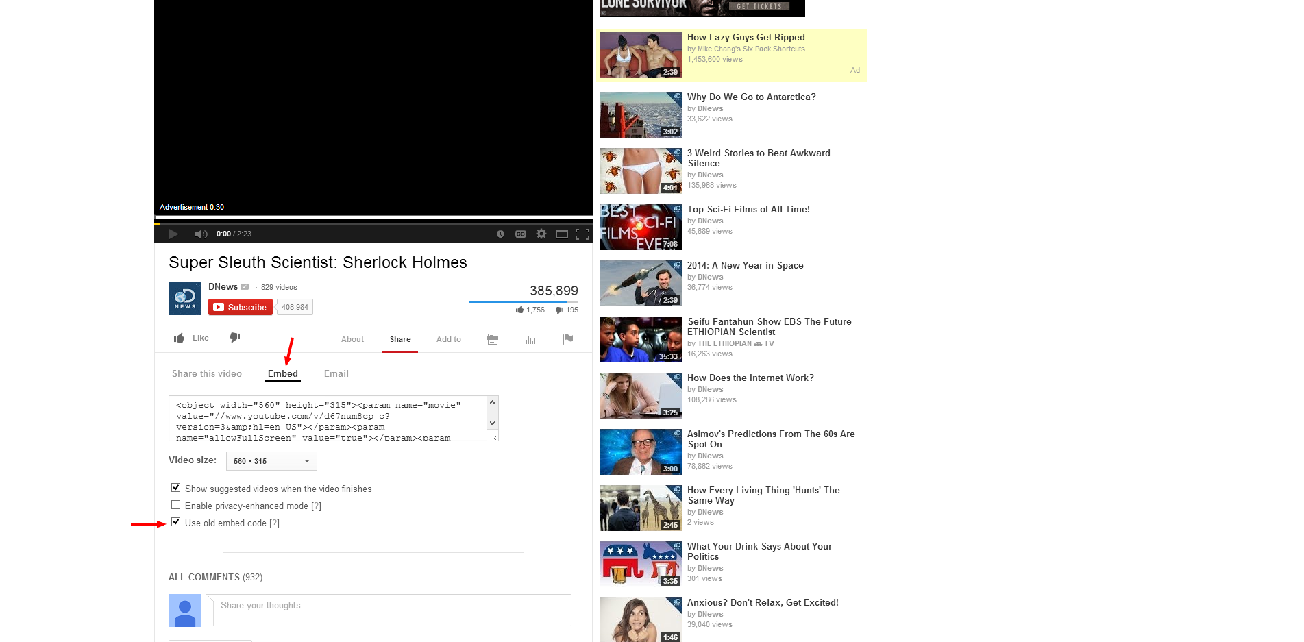The image size is (1304, 642).
Task: Click the Subscribe button
Action: (x=241, y=307)
